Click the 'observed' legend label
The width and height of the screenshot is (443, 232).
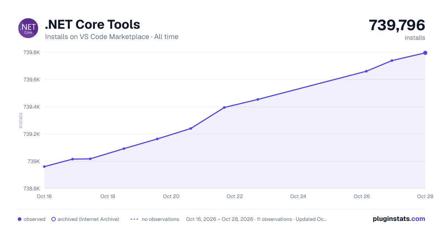click(34, 219)
